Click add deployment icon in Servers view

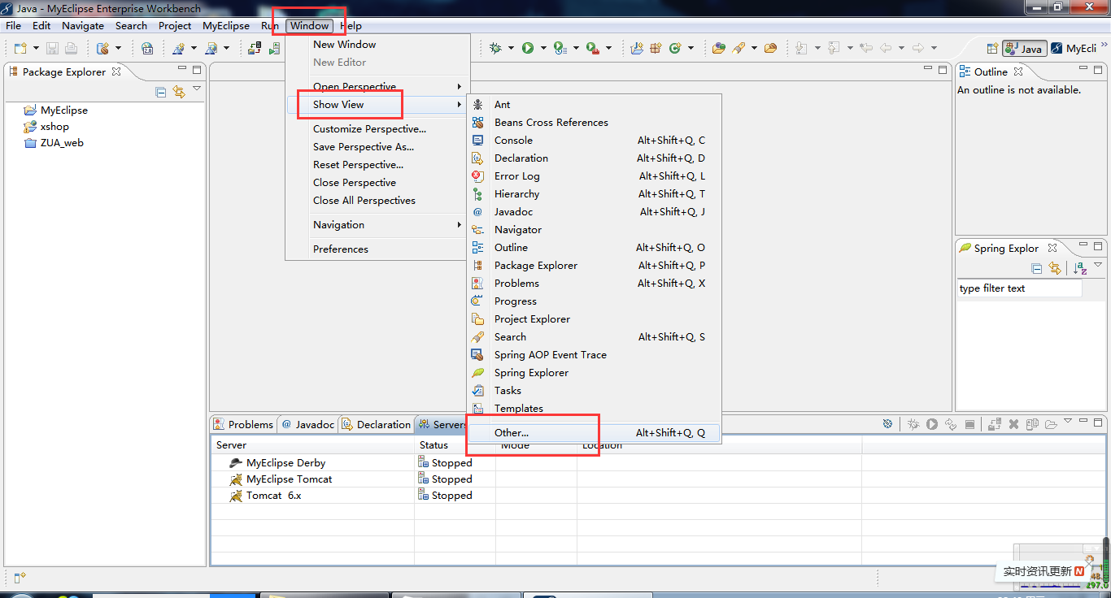(995, 424)
